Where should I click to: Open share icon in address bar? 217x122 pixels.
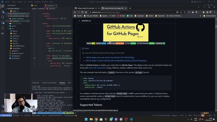click(181, 12)
